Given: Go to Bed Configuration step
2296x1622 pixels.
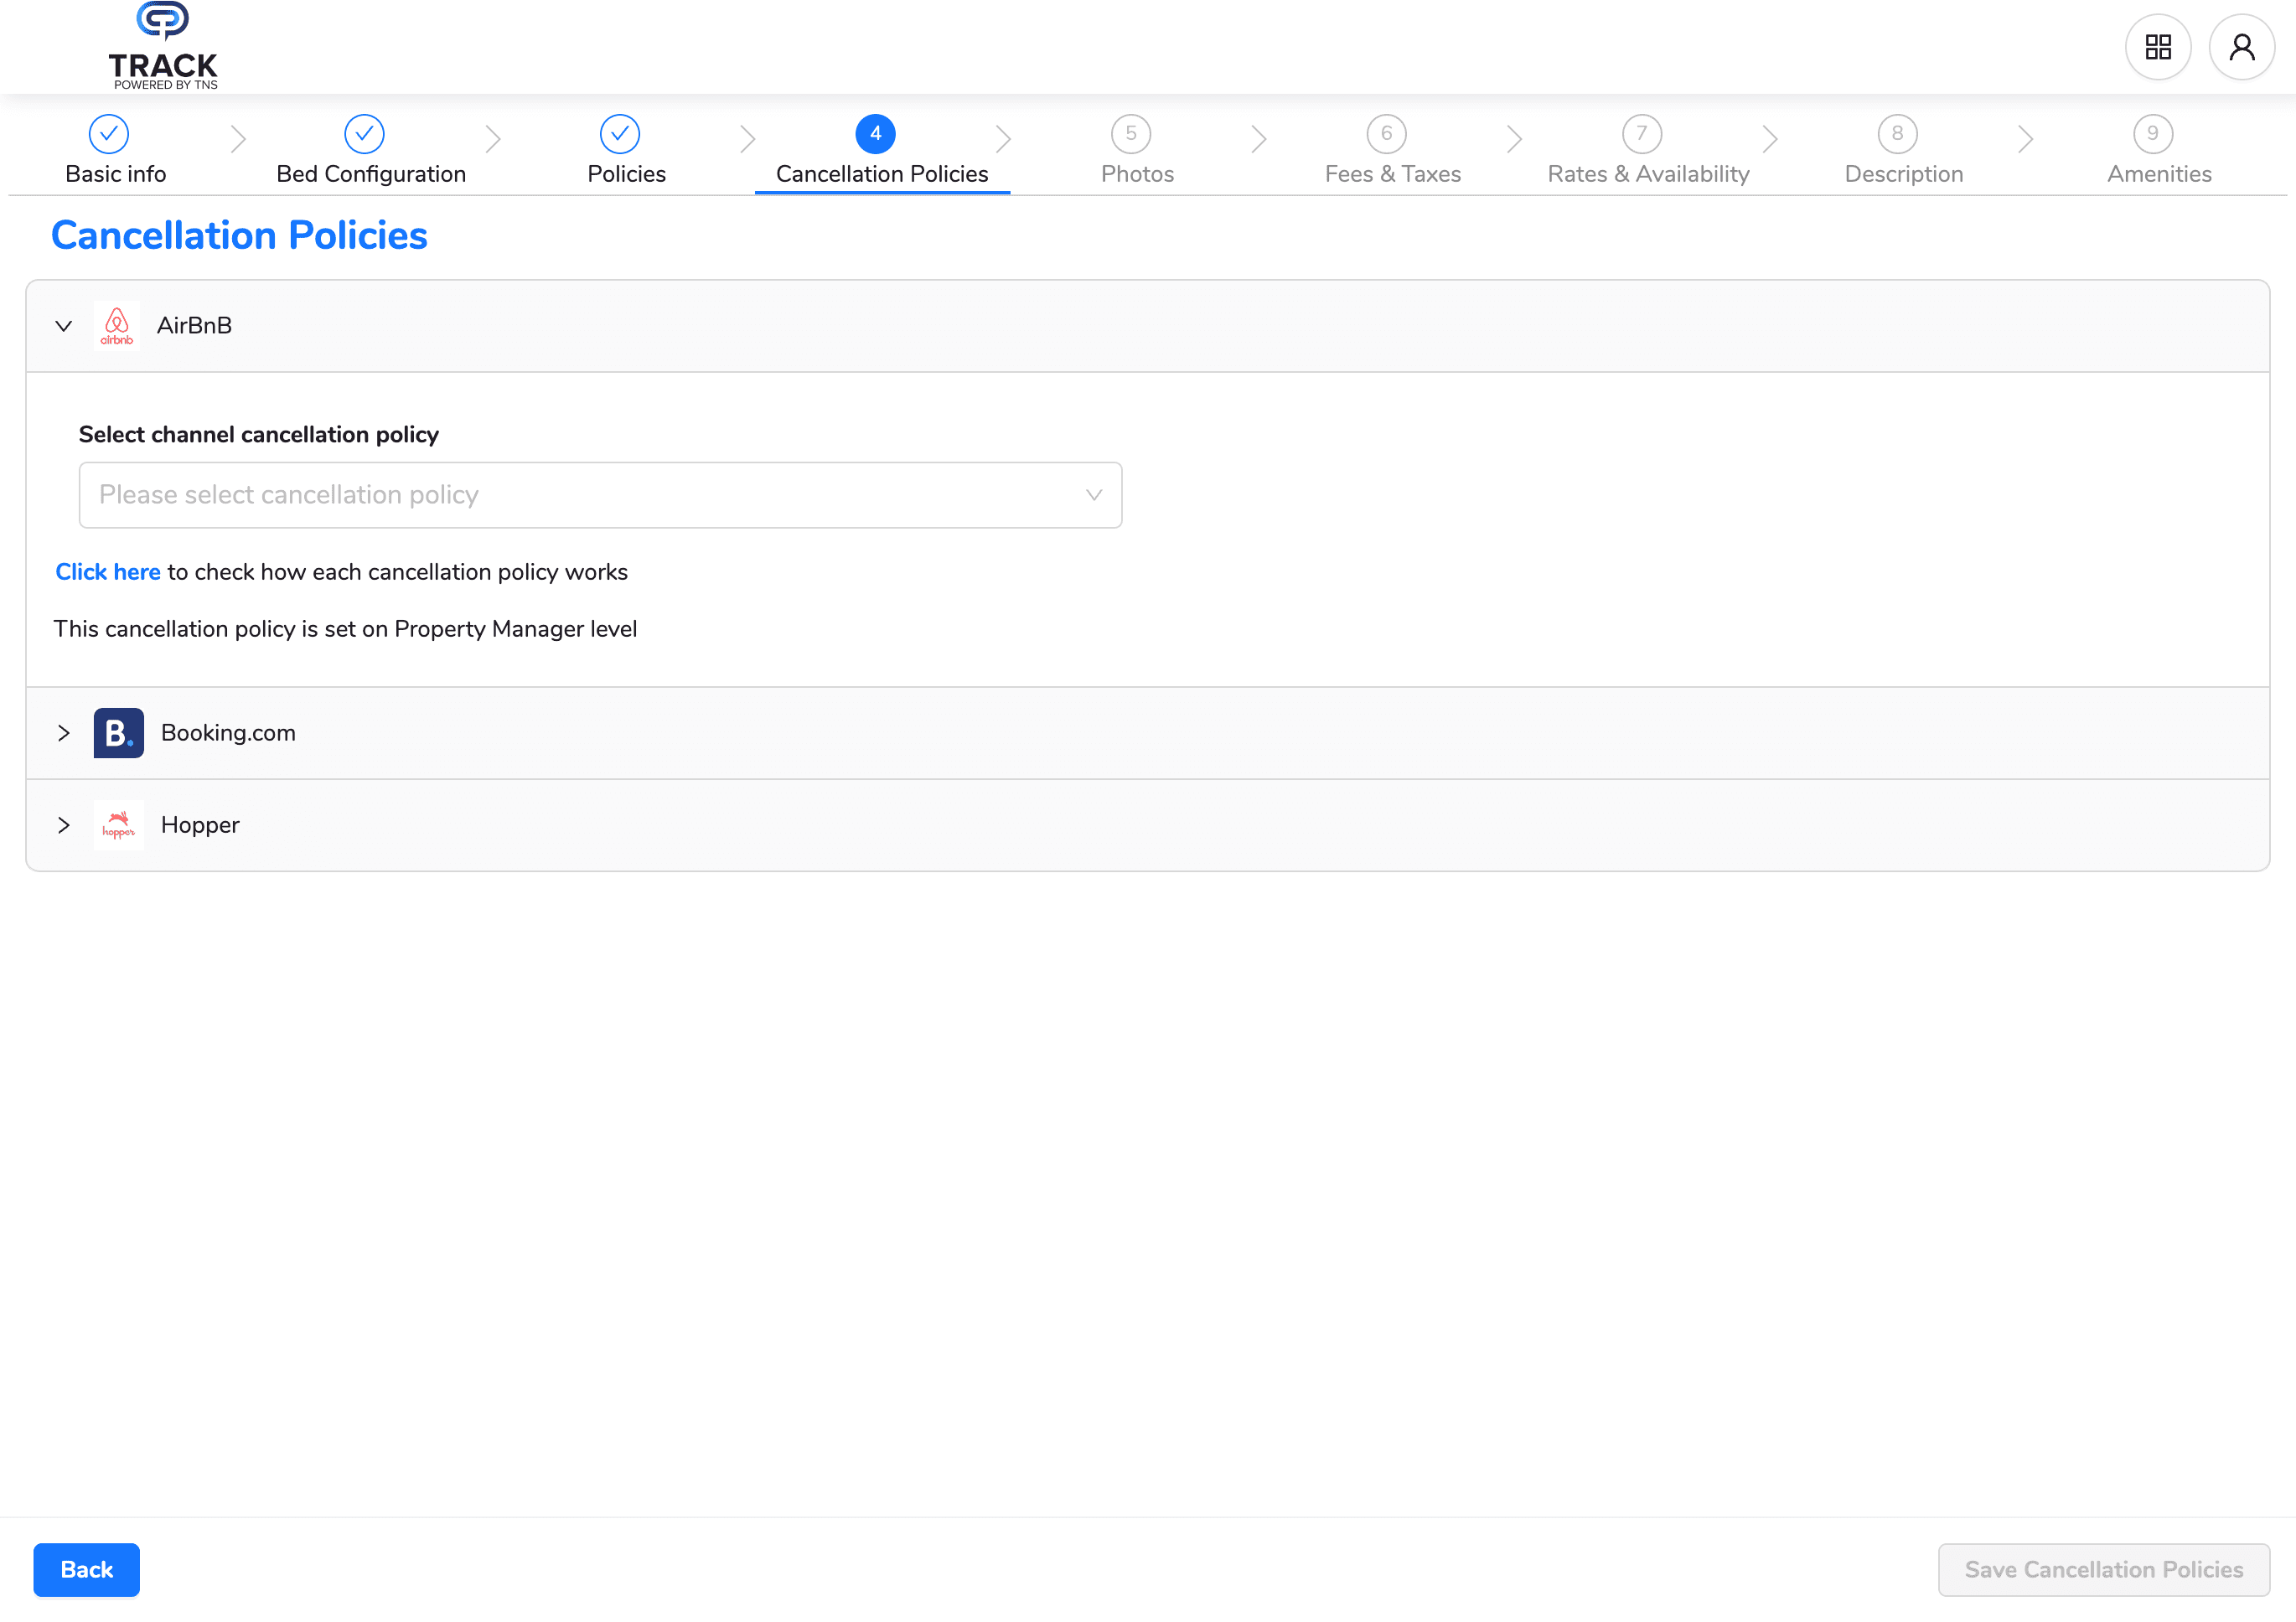Looking at the screenshot, I should click(371, 174).
